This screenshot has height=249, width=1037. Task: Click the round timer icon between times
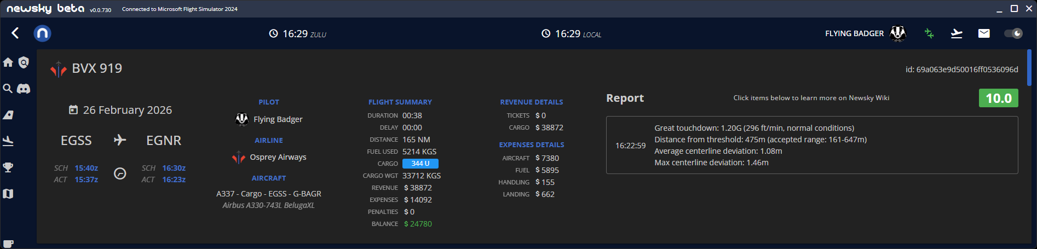pyautogui.click(x=120, y=173)
